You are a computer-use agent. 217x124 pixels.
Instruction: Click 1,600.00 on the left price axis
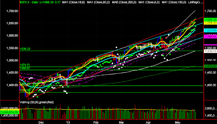tap(12, 35)
